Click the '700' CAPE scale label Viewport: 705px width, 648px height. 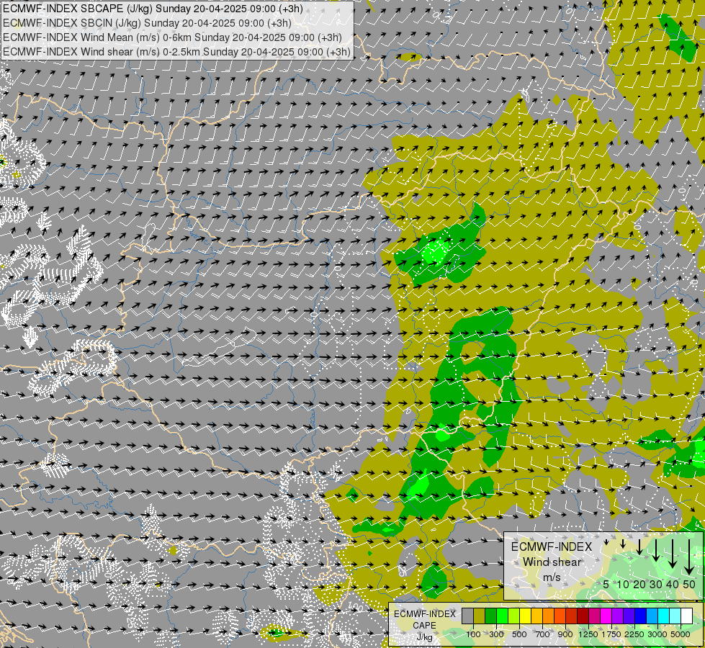543,634
